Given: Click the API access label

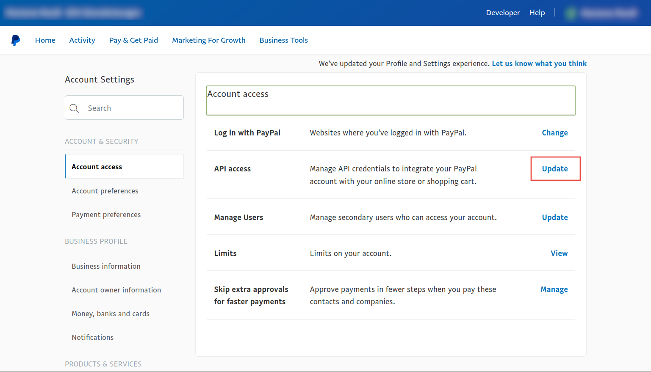Looking at the screenshot, I should pos(233,169).
